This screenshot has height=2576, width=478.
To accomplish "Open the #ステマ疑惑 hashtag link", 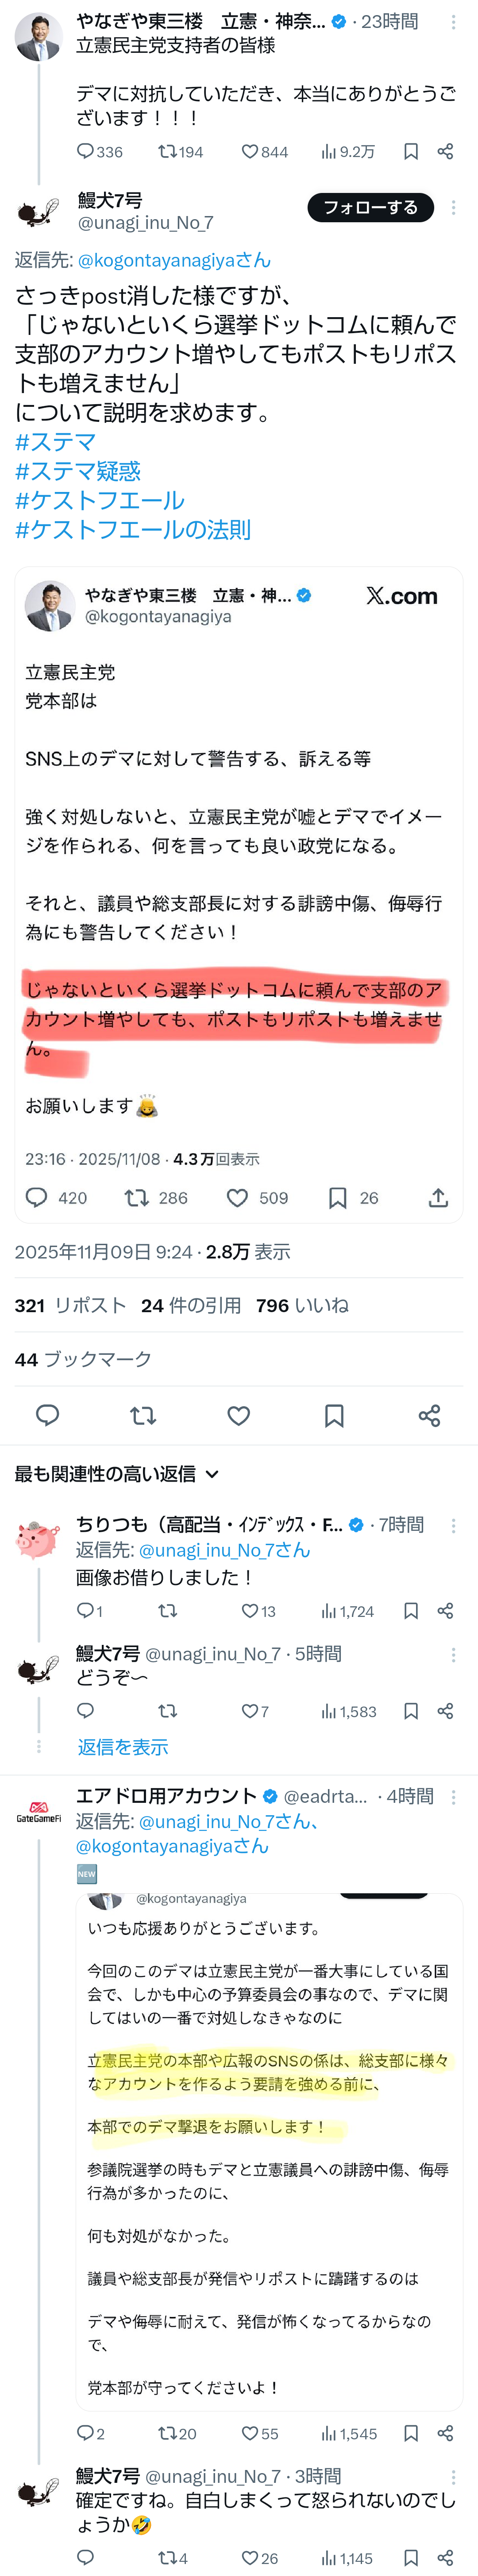I will click(x=78, y=471).
